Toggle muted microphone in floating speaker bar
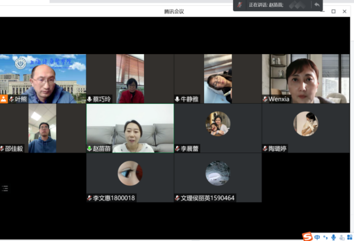This screenshot has height=241, width=354. coord(240,5)
